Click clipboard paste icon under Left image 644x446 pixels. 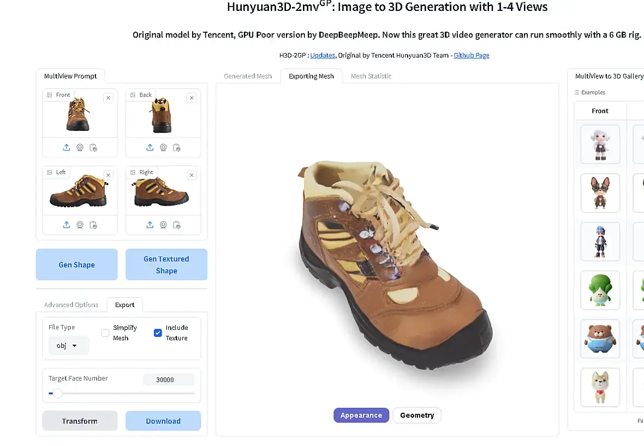tap(93, 225)
